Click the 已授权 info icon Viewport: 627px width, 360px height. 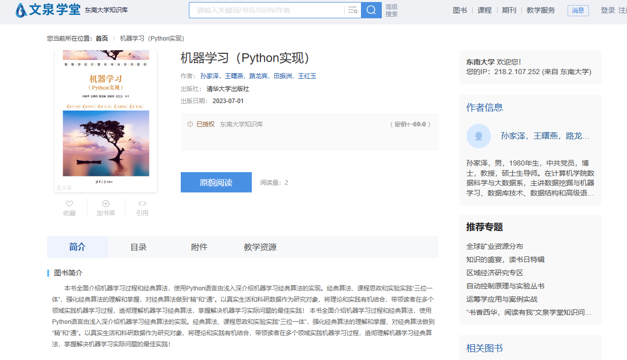tap(190, 124)
